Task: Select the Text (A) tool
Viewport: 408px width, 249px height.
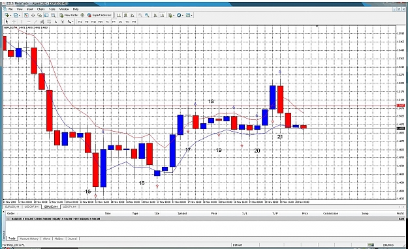Action: pos(55,22)
